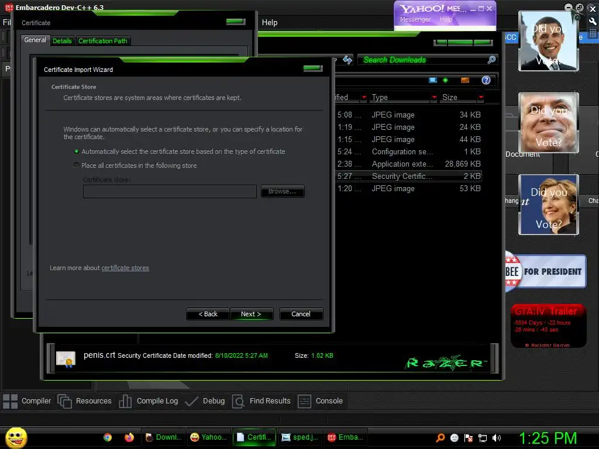This screenshot has width=599, height=449.
Task: Open the Find Results tab
Action: [x=261, y=401]
